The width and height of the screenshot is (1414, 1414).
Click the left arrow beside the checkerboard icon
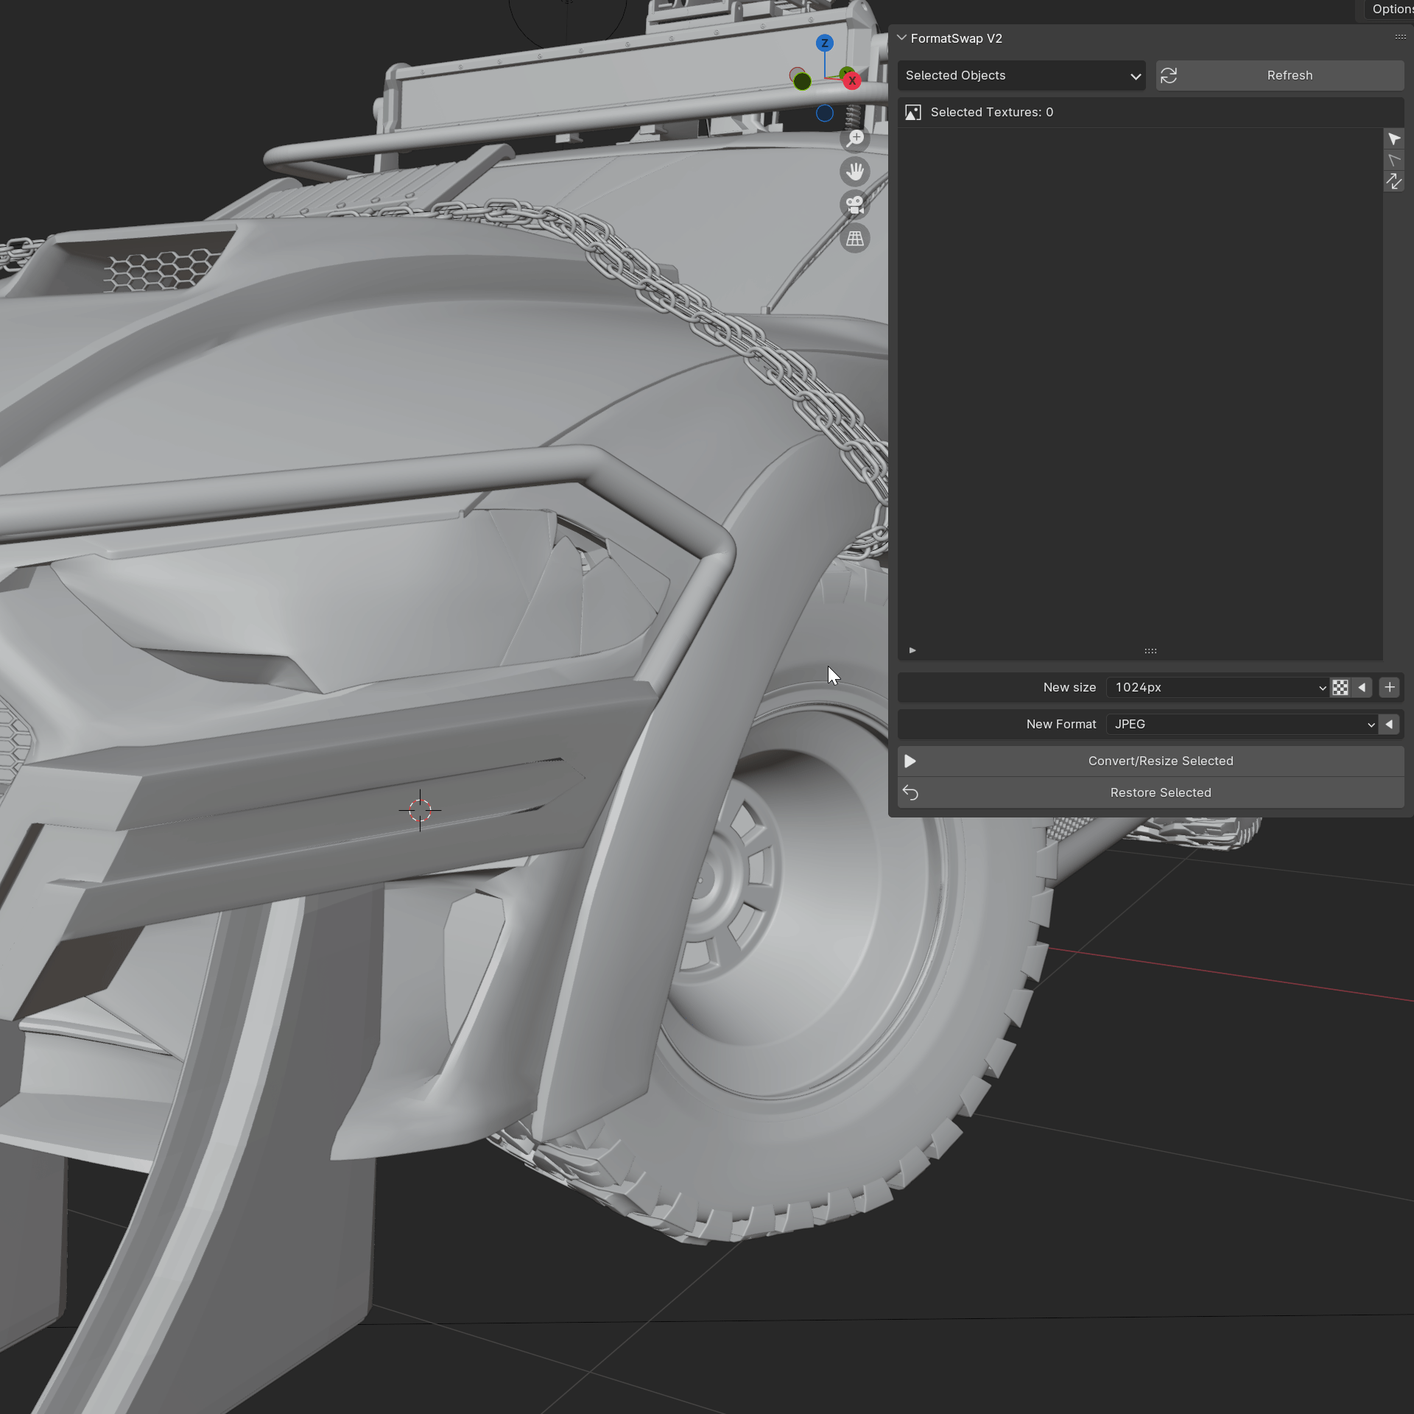1362,687
